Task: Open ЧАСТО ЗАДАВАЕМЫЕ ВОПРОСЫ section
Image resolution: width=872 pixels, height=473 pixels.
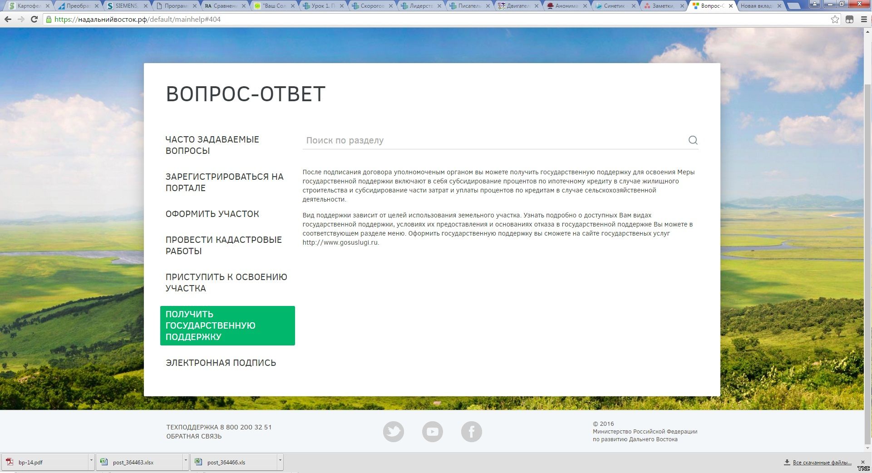Action: 212,145
